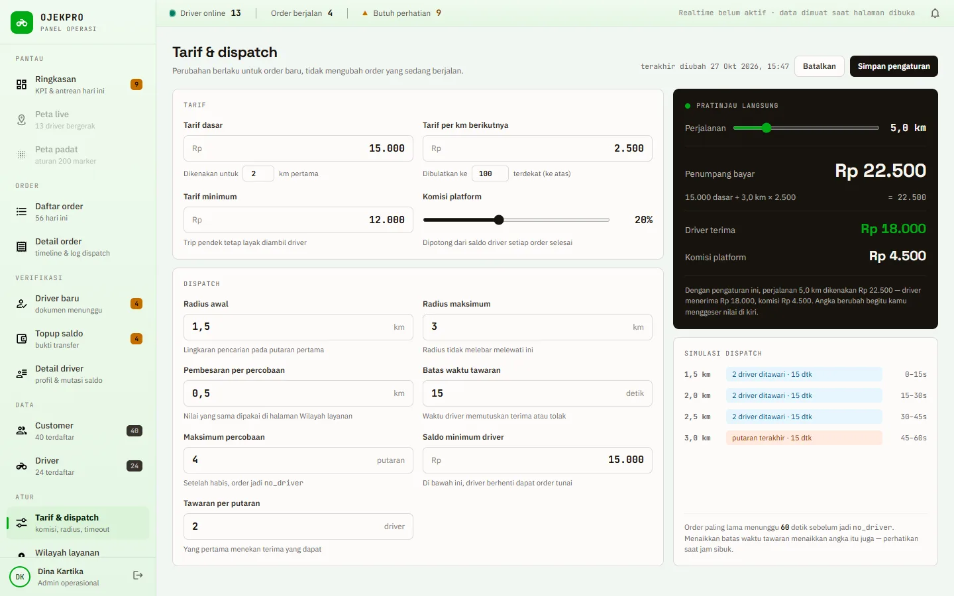The height and width of the screenshot is (596, 954).
Task: Click the Batas waktu tawaran field
Action: tap(537, 393)
